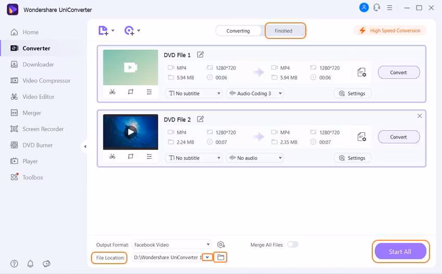Open the feedback chat icon
The width and height of the screenshot is (442, 274).
tap(46, 264)
